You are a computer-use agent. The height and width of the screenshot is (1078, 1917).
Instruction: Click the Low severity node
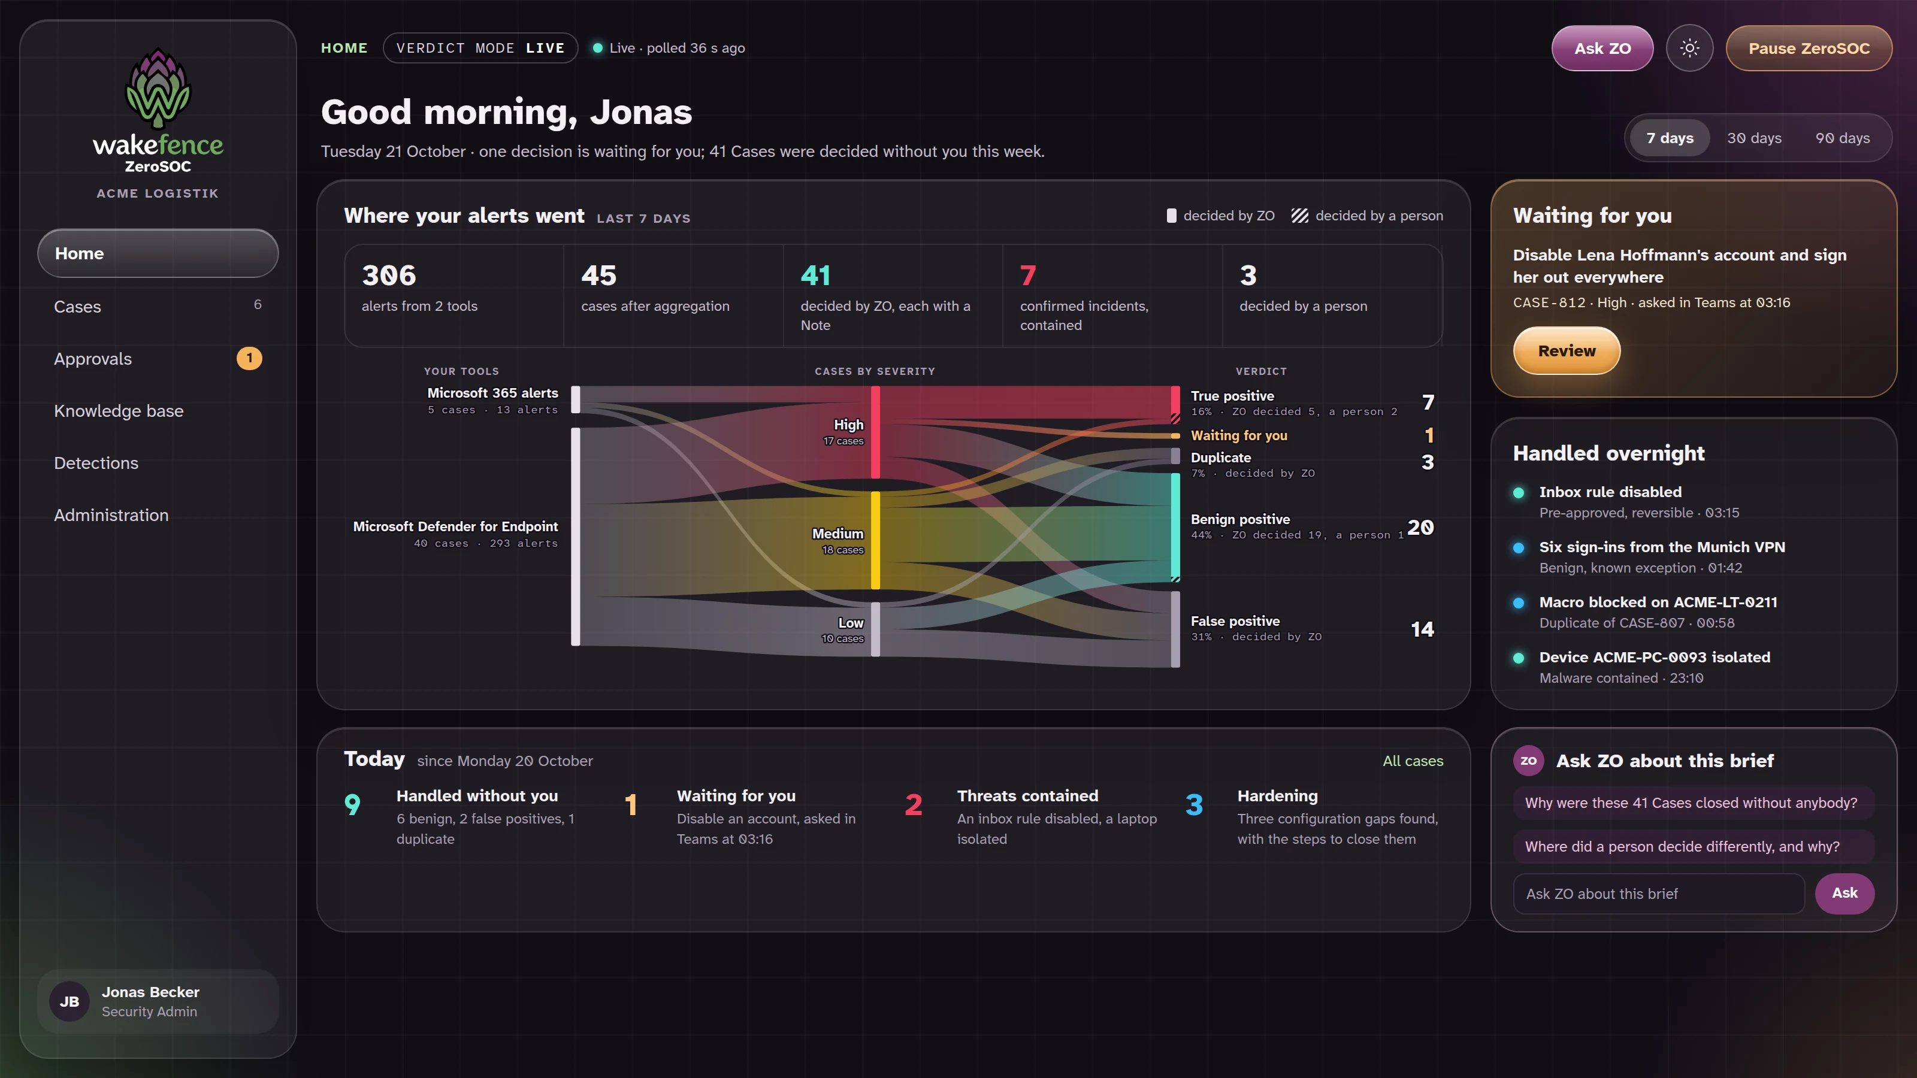875,629
